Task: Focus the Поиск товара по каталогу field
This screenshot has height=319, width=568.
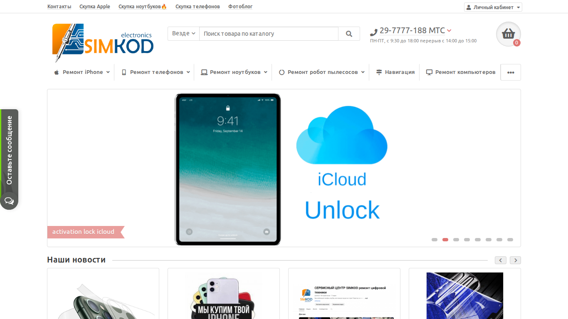Action: coord(269,34)
